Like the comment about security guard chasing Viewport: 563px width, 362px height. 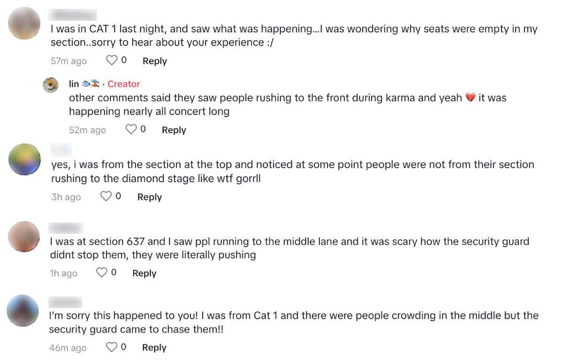pyautogui.click(x=111, y=347)
